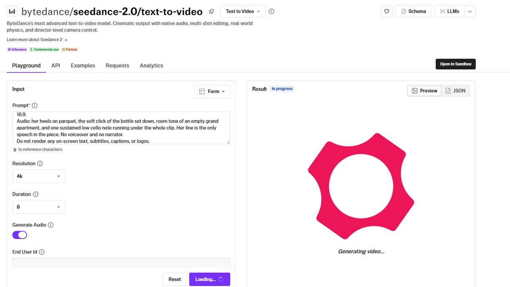Click Open in Sandbox button
The height and width of the screenshot is (287, 510).
[455, 64]
